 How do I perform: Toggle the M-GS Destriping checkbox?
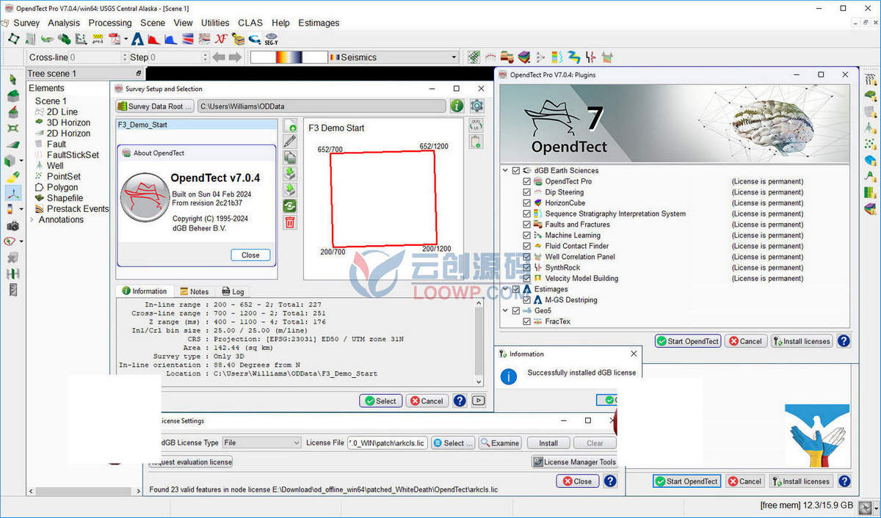[527, 300]
